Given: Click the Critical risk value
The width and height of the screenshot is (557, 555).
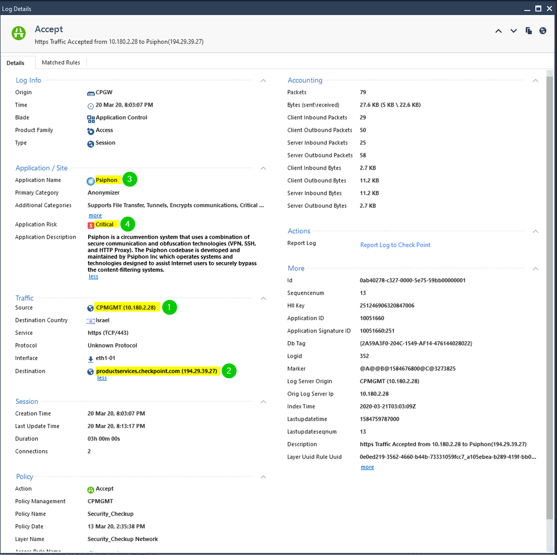Looking at the screenshot, I should pos(104,224).
